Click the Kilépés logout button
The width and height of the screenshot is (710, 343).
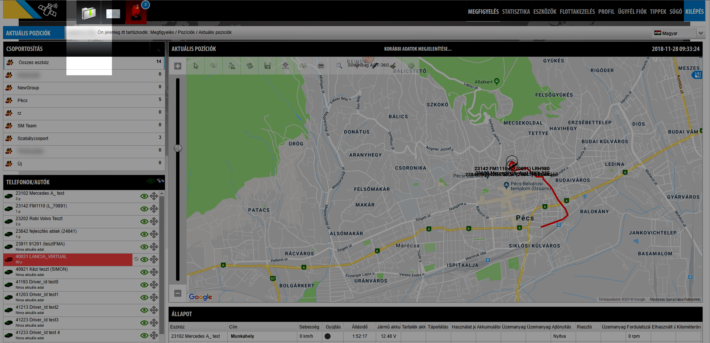point(694,12)
